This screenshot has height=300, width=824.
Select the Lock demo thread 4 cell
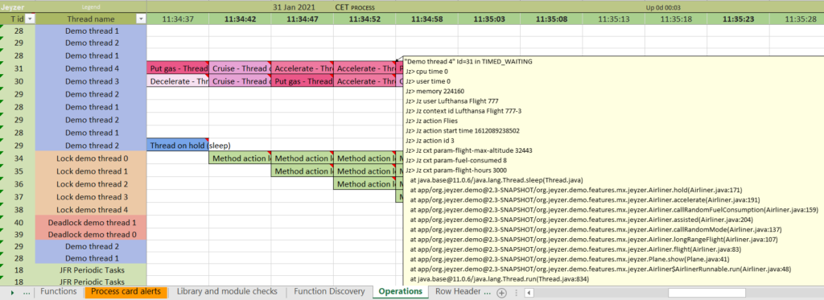click(x=91, y=210)
